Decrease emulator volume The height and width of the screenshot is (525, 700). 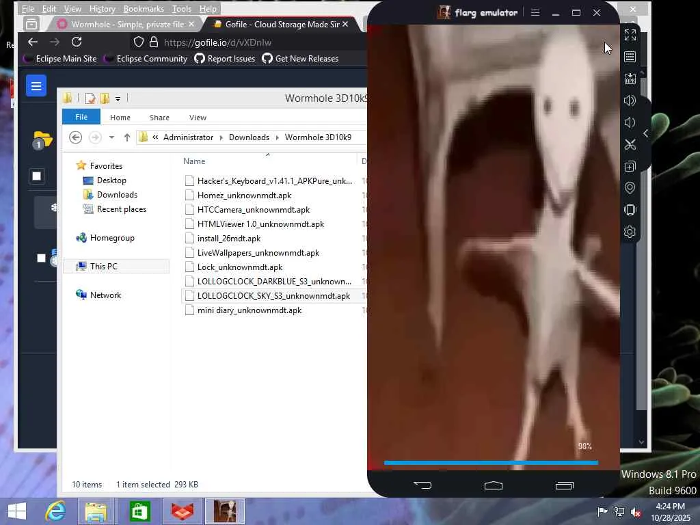[629, 122]
